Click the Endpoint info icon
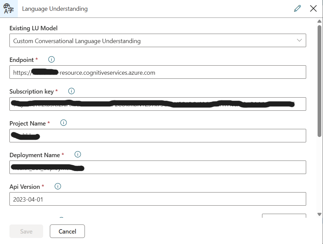Image resolution: width=323 pixels, height=244 pixels. (x=51, y=59)
